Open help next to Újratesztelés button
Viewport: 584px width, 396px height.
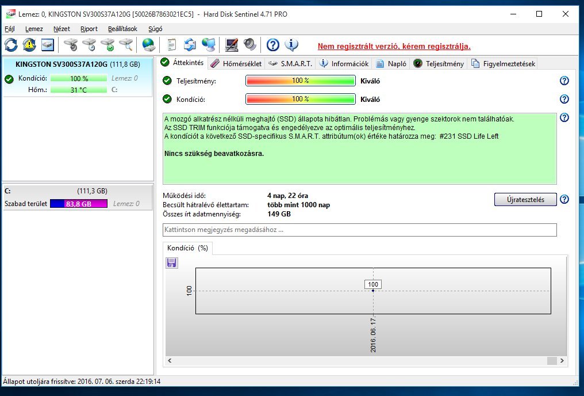(564, 199)
